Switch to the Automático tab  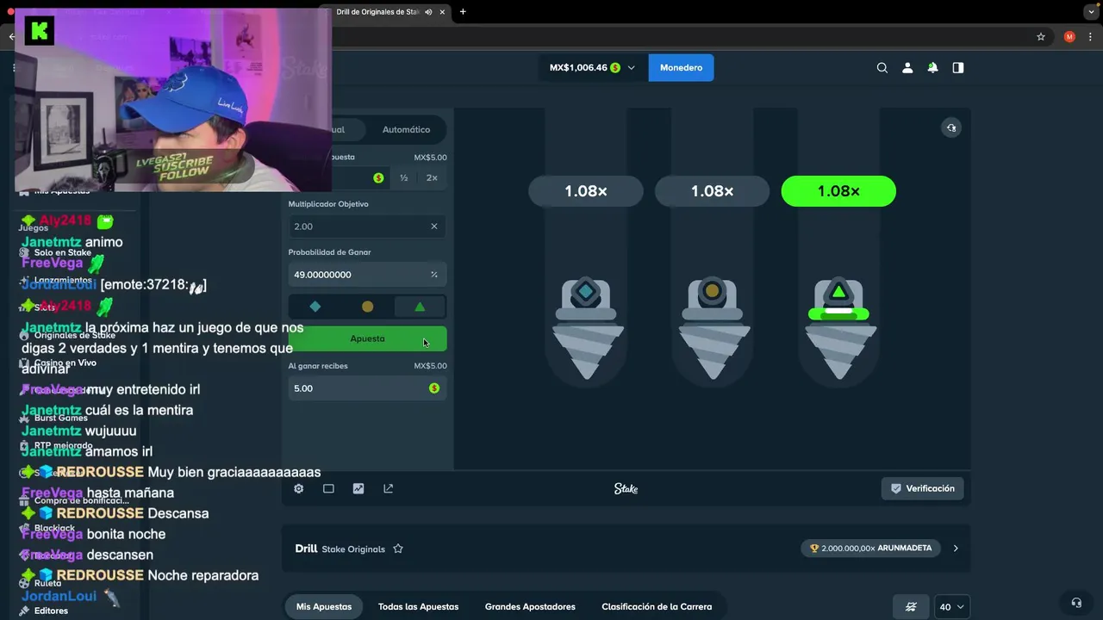(406, 130)
